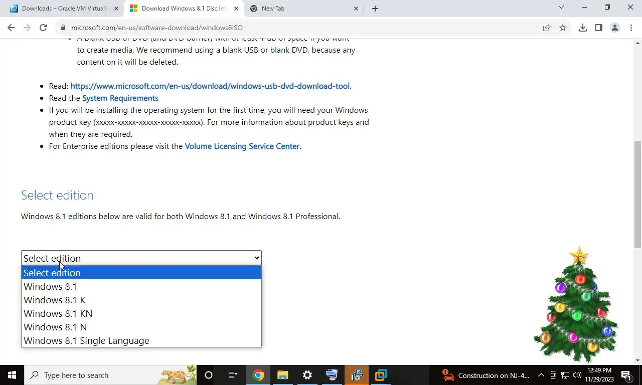Open the highlighted orange taskbar app
Image resolution: width=642 pixels, height=385 pixels.
point(357,375)
